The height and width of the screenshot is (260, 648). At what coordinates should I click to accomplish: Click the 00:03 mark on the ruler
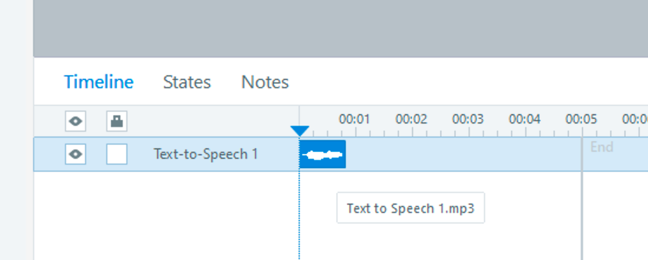coord(468,120)
